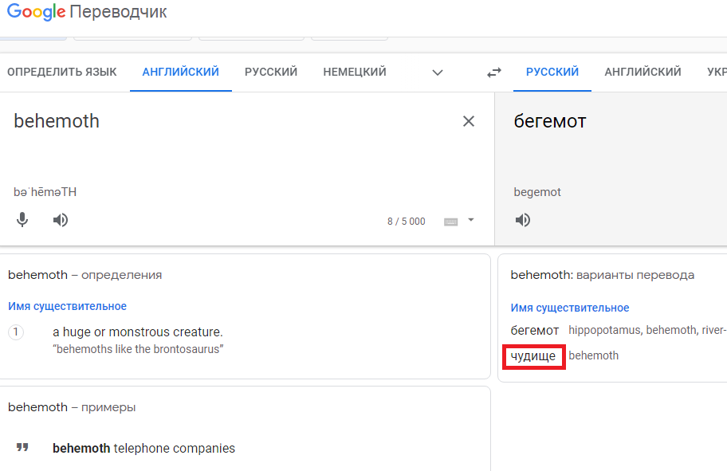Click the reverse translation 'behemoth' next to чудище

point(593,355)
